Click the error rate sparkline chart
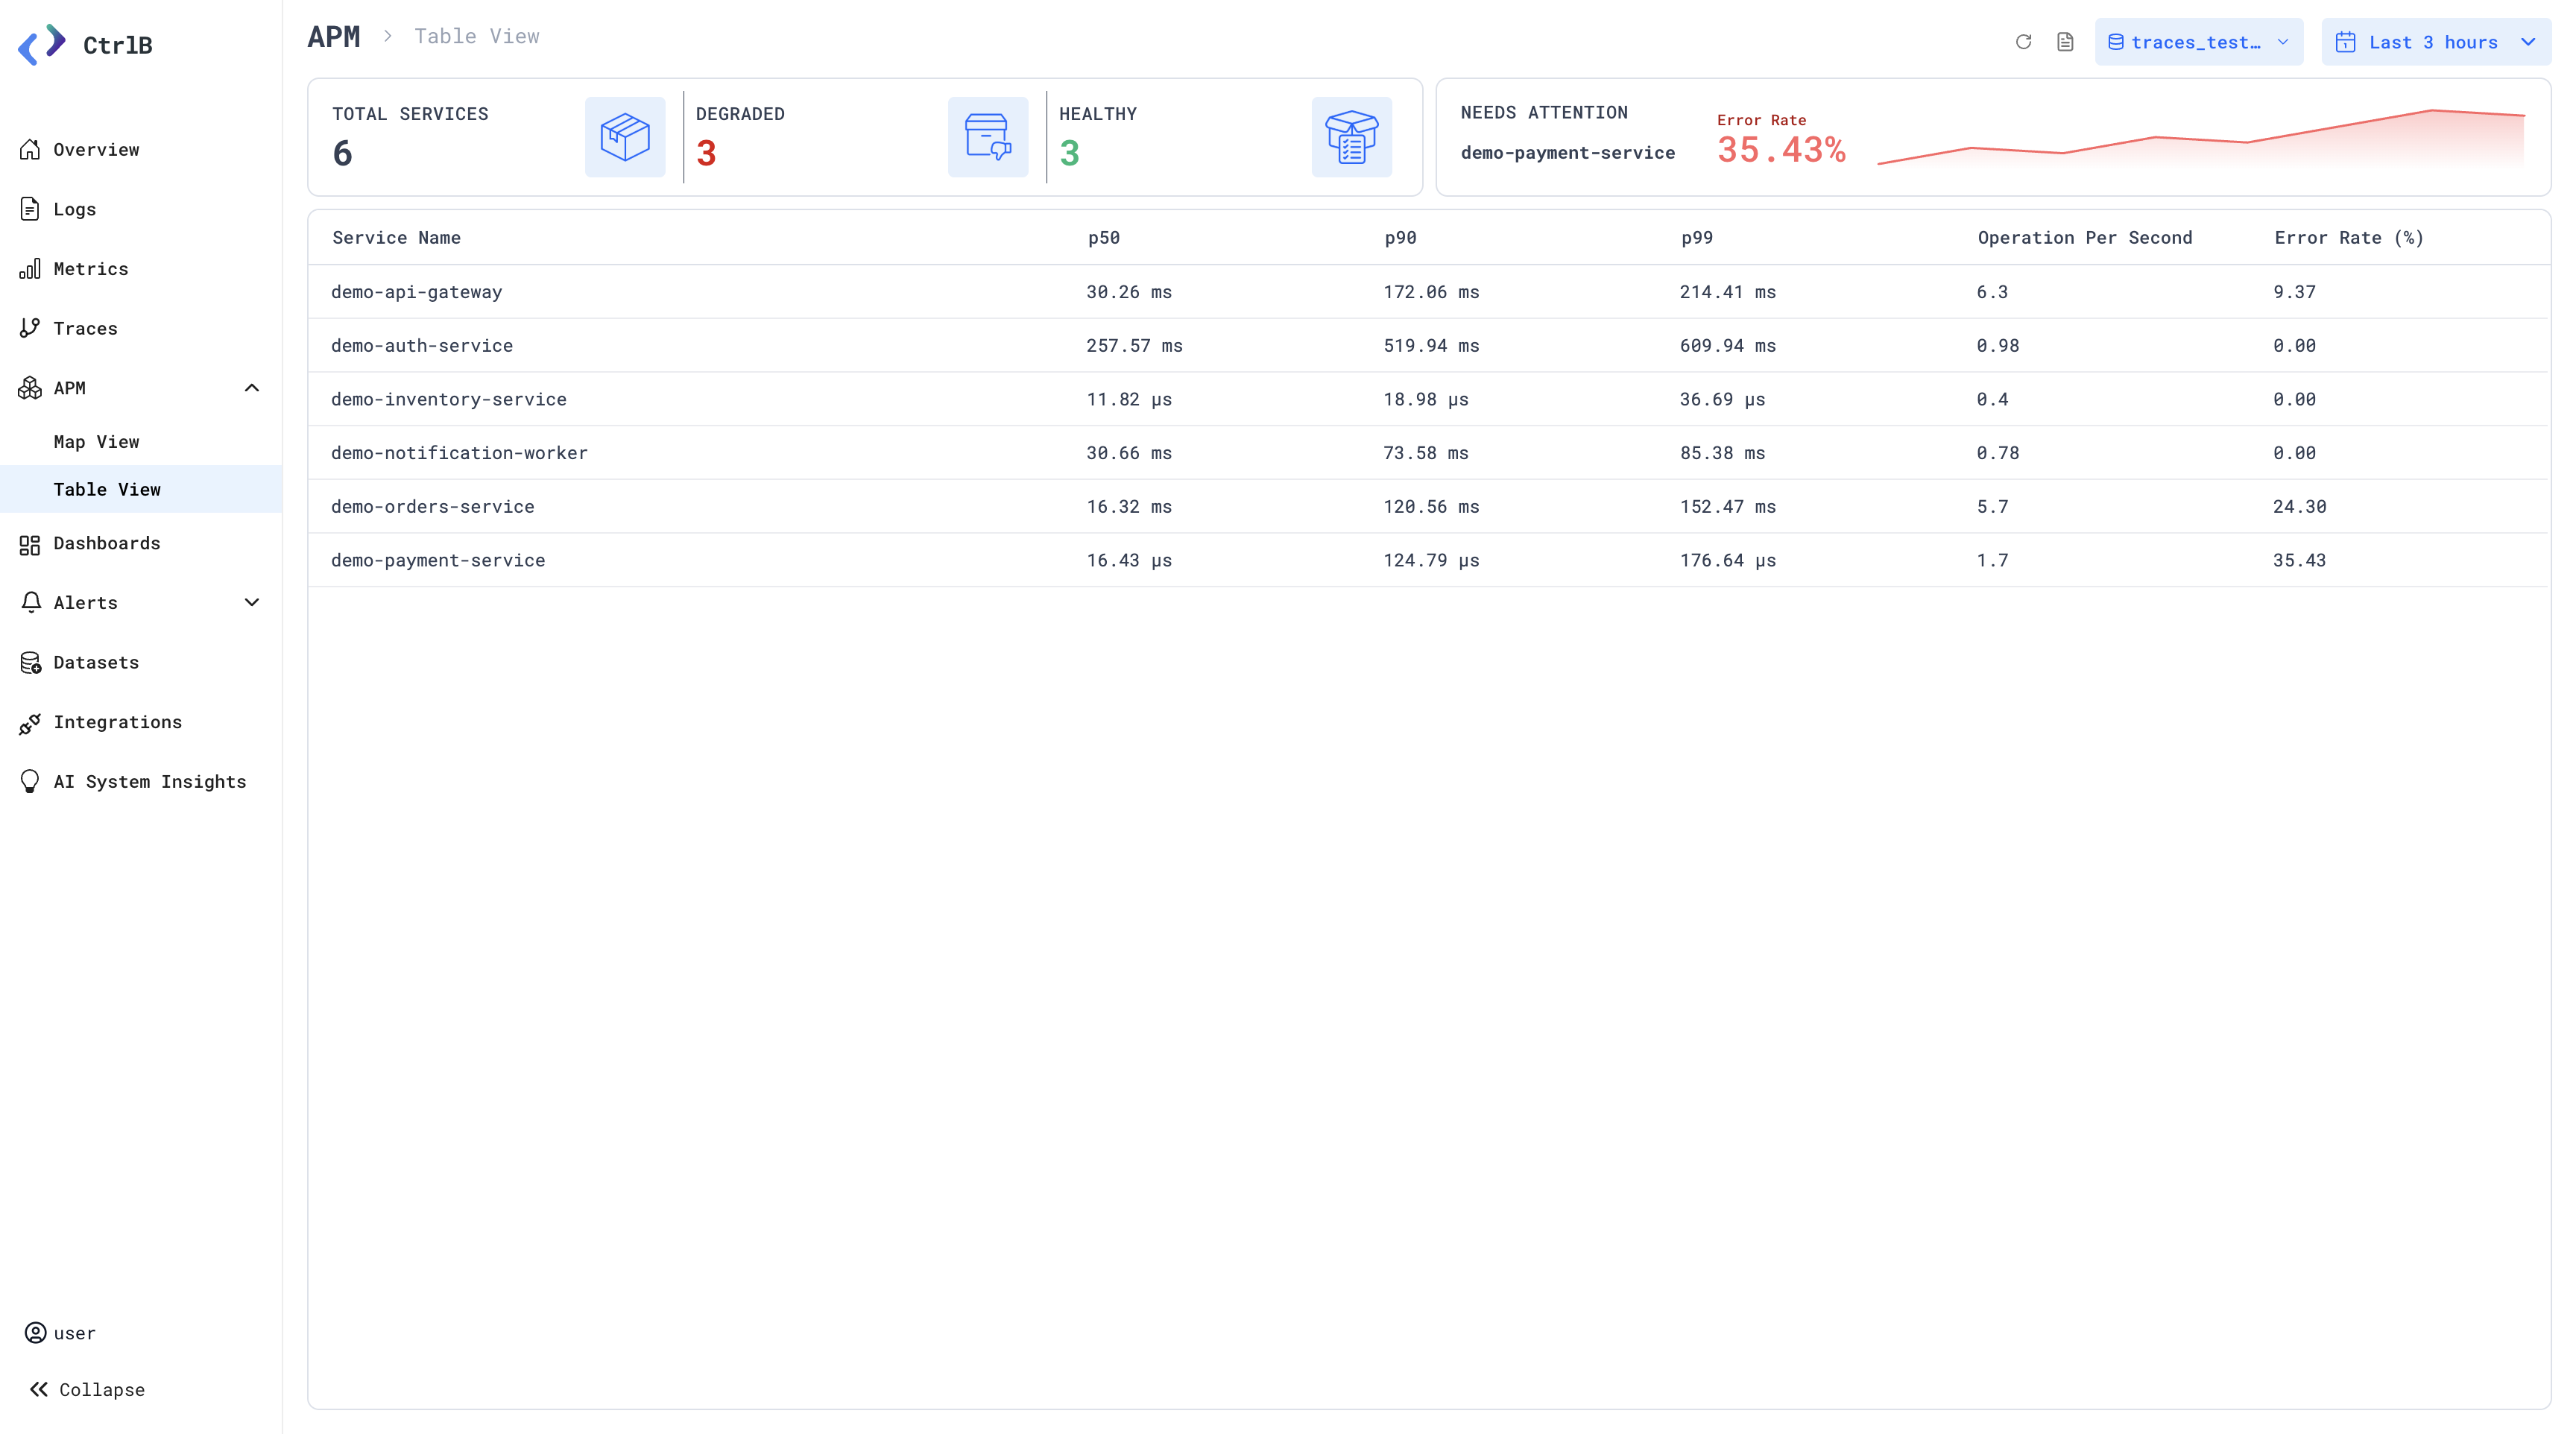The height and width of the screenshot is (1434, 2576). tap(2201, 138)
